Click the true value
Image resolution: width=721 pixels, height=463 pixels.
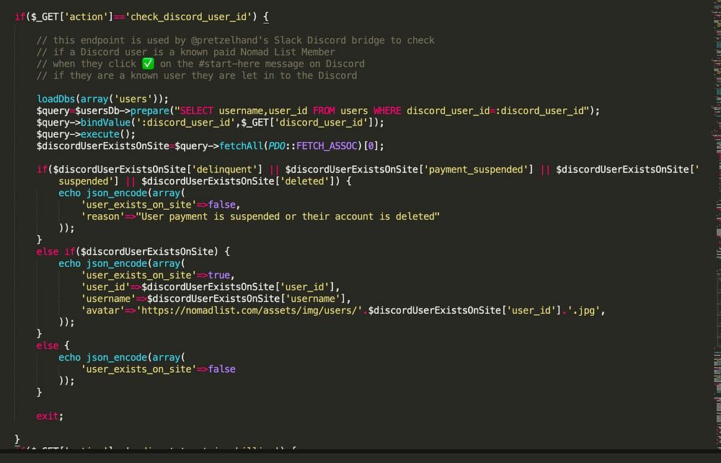219,275
